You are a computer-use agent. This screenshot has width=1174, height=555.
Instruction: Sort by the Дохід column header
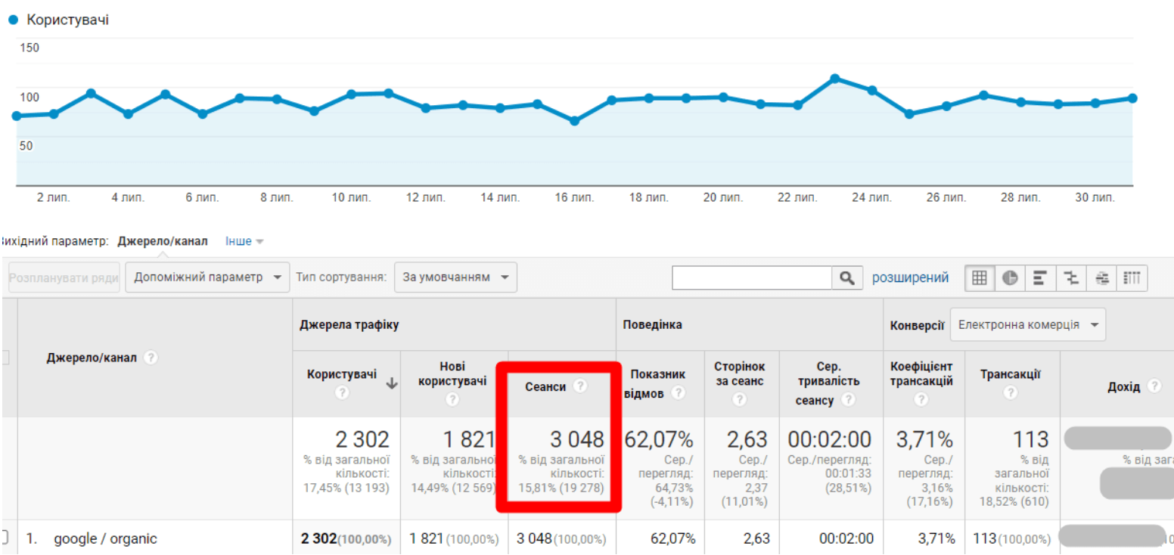click(1123, 386)
